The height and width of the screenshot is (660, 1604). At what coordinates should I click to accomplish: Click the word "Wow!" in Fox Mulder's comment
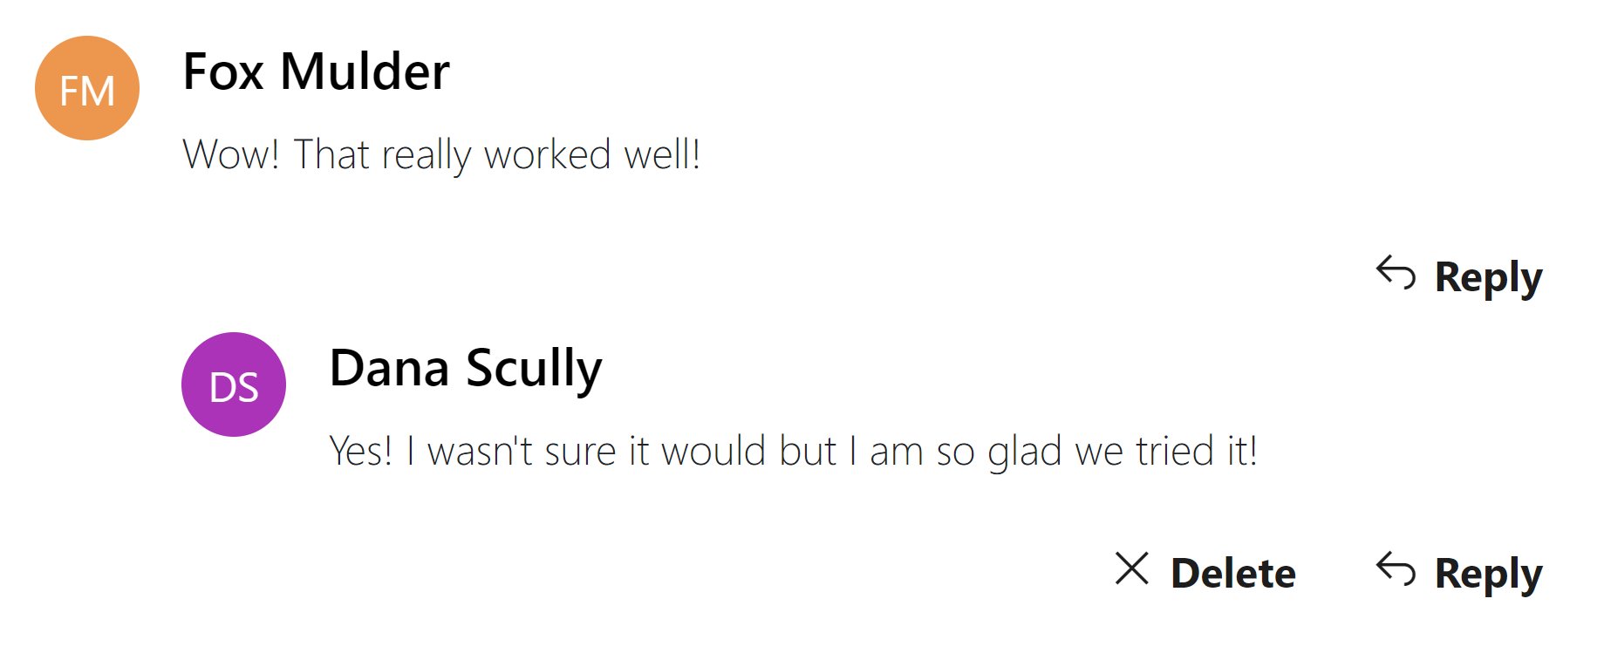pos(231,154)
